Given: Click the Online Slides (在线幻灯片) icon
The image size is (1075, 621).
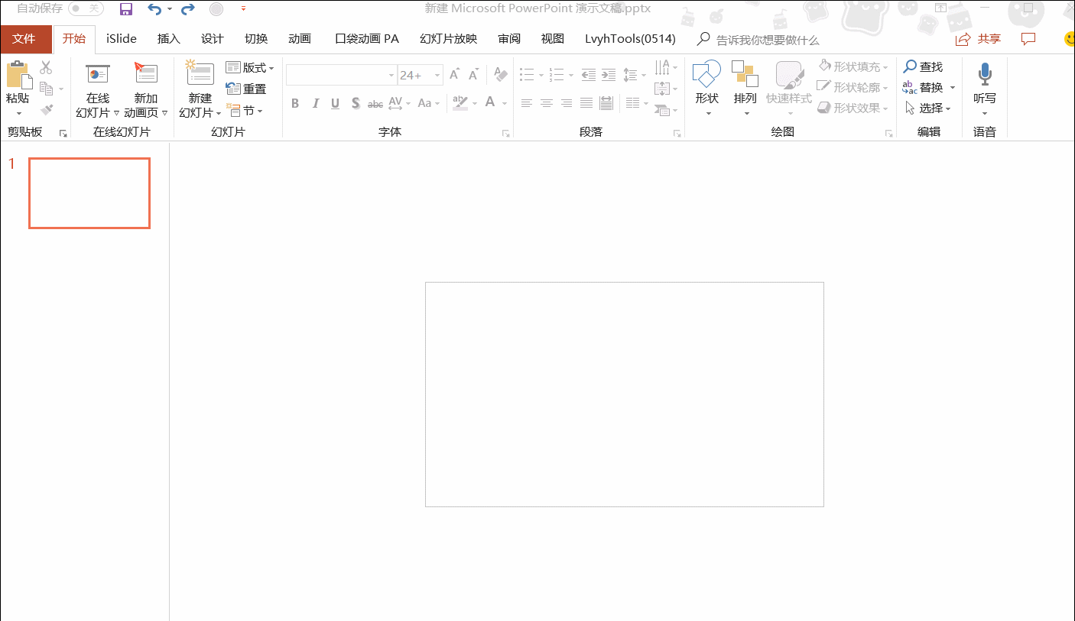Looking at the screenshot, I should tap(98, 75).
